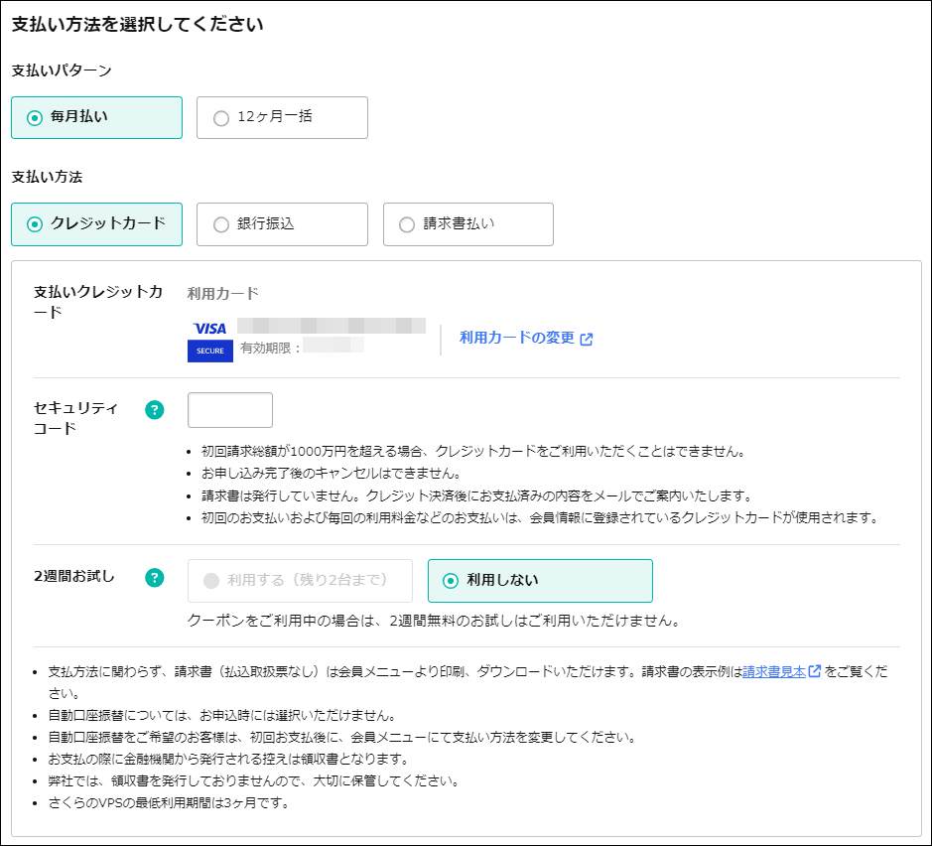932x846 pixels.
Task: Click the masked credit card number
Action: coord(332,326)
